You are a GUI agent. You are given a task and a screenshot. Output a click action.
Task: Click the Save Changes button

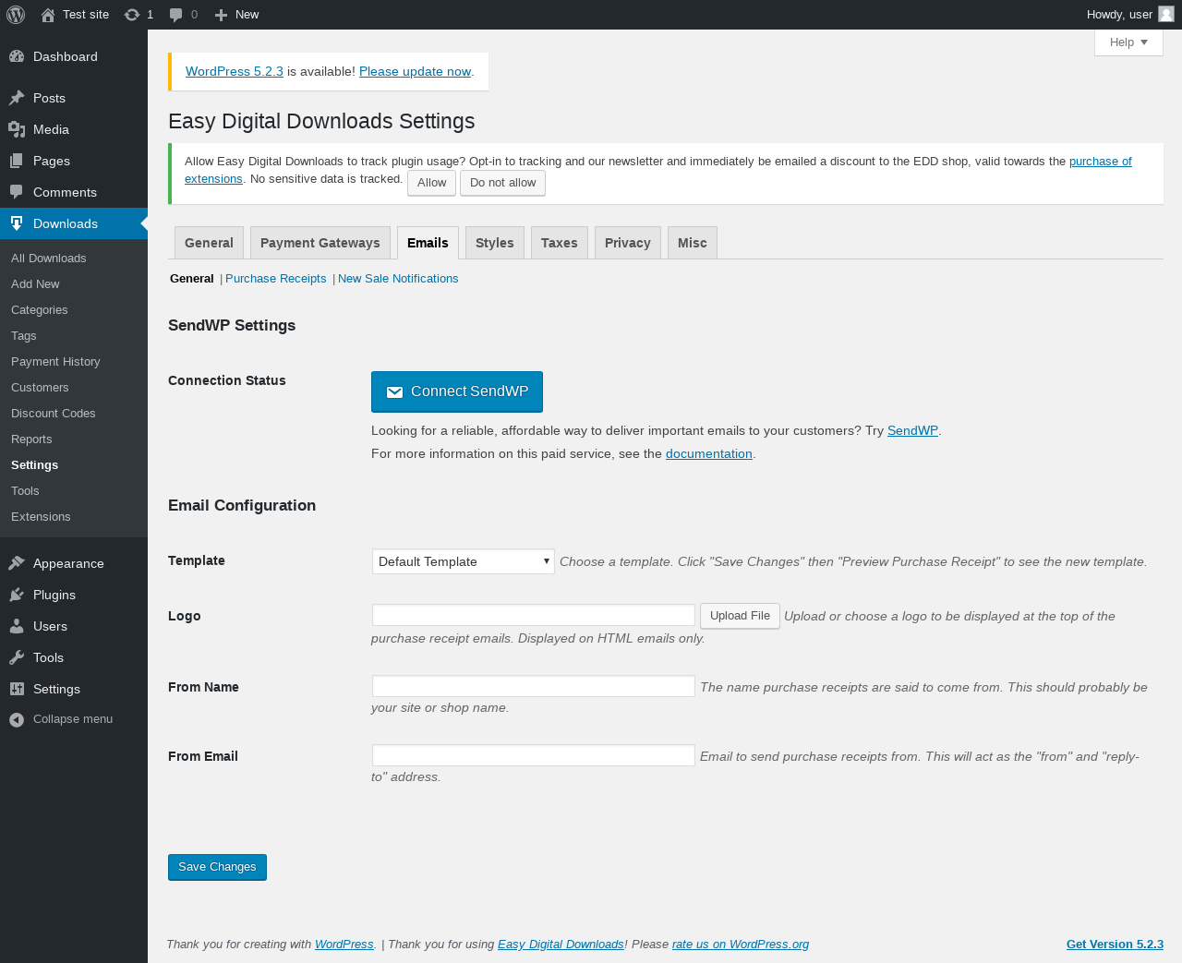click(x=217, y=867)
